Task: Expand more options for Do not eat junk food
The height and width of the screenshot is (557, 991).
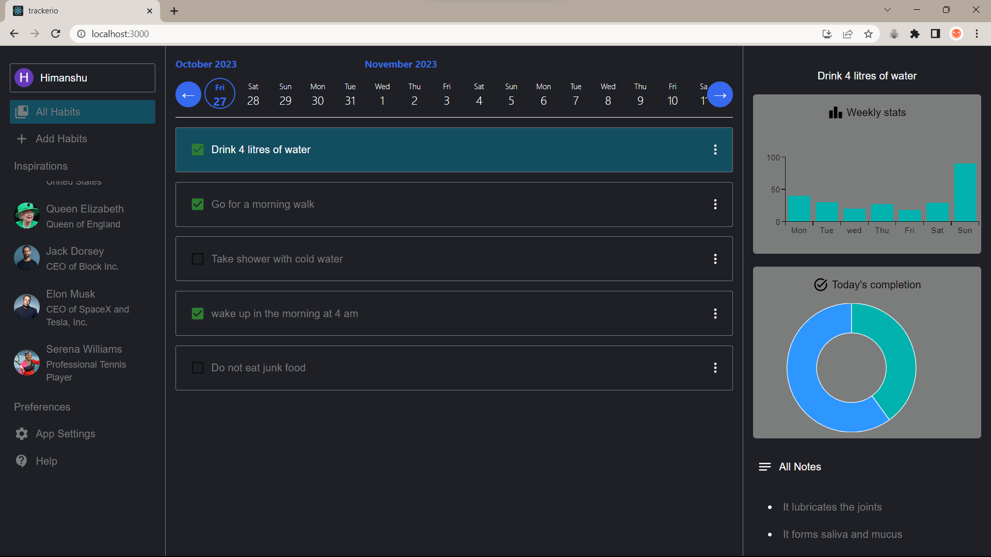Action: pyautogui.click(x=715, y=368)
